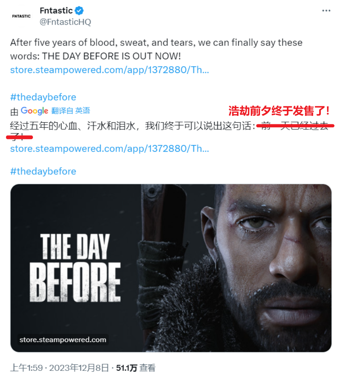
Task: Click the 51.1万 查看 view count
Action: pyautogui.click(x=136, y=368)
